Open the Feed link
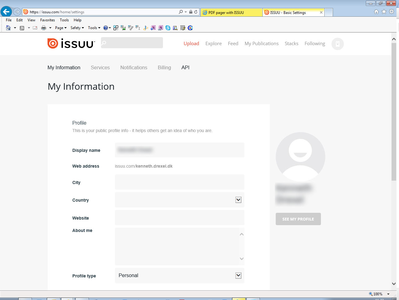Image resolution: width=399 pixels, height=300 pixels. tap(233, 44)
